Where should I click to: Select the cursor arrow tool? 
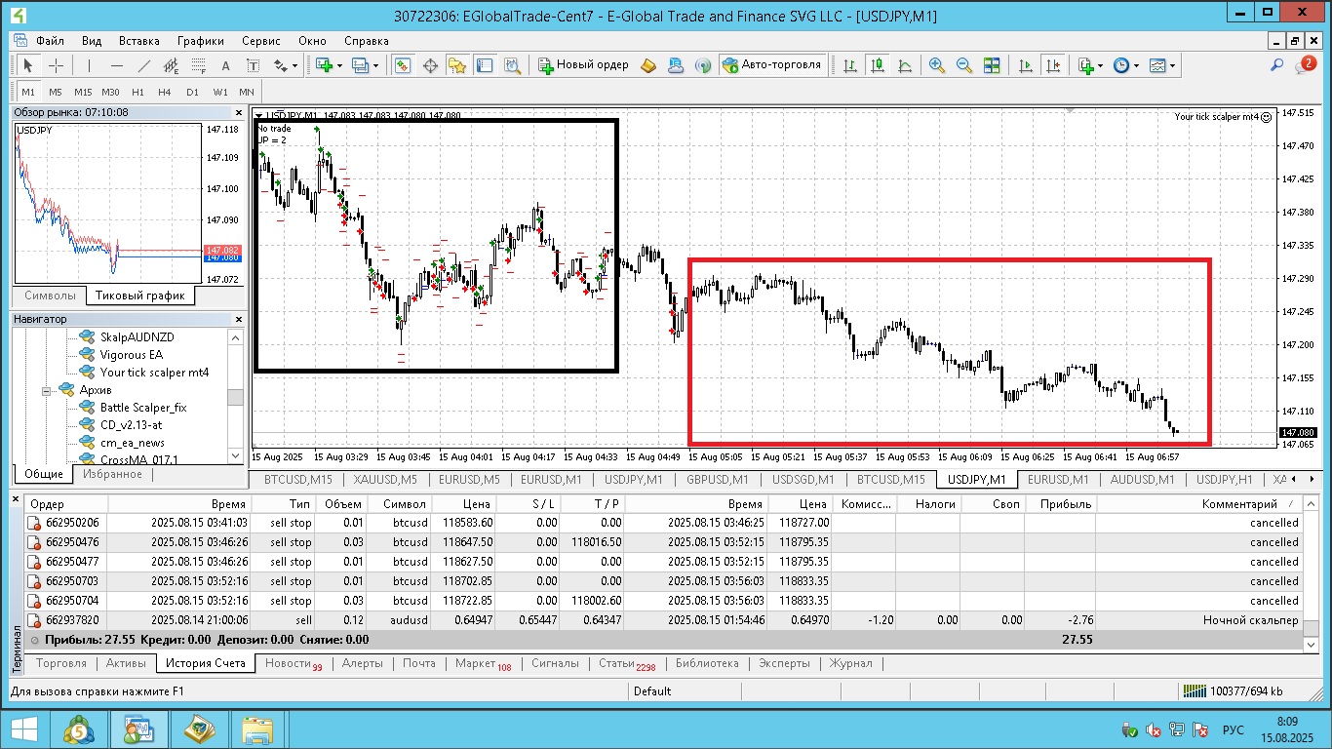(28, 65)
